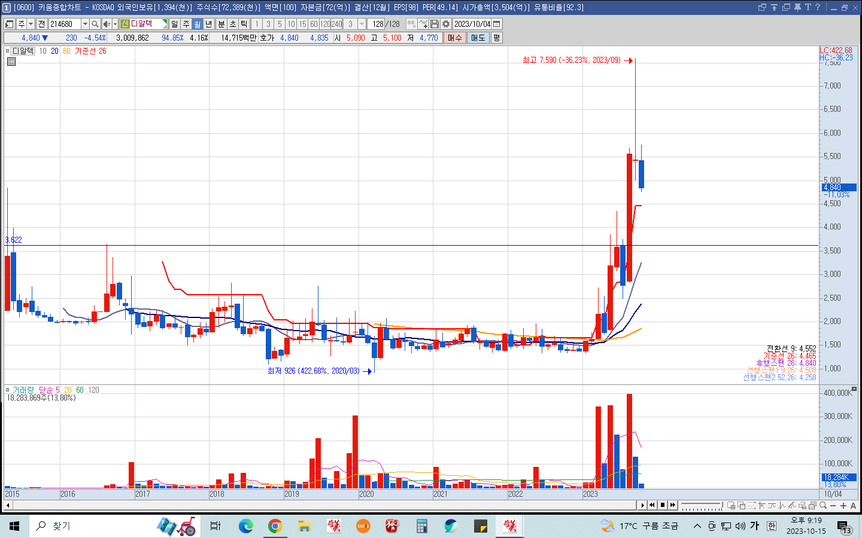Set interval to 15

pos(302,24)
